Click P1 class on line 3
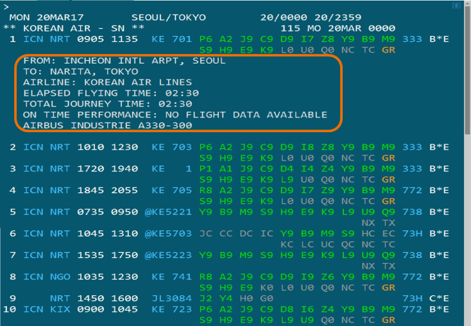 (x=205, y=169)
